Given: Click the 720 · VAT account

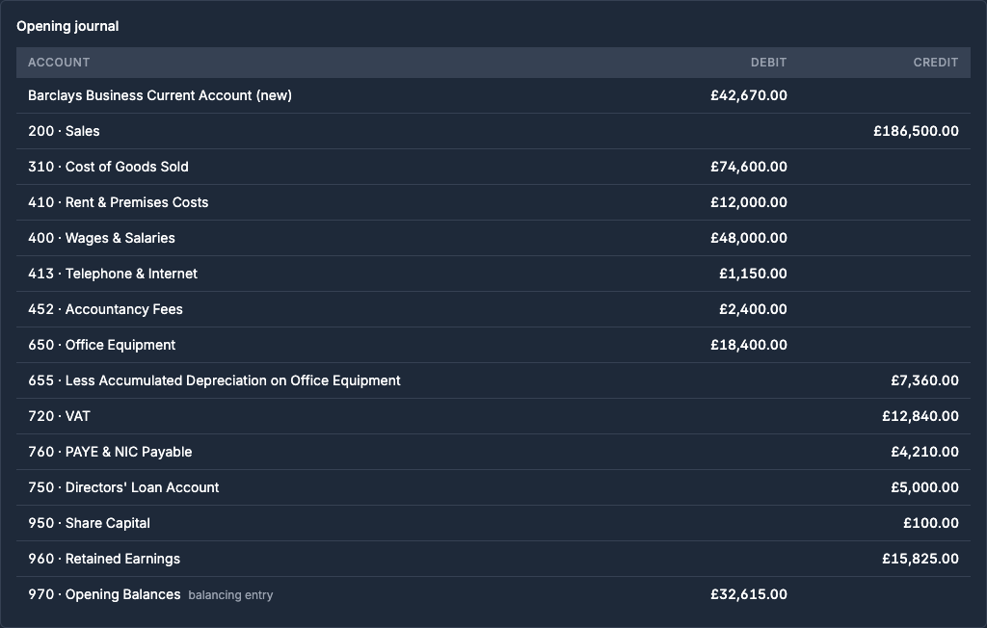Looking at the screenshot, I should (x=59, y=416).
